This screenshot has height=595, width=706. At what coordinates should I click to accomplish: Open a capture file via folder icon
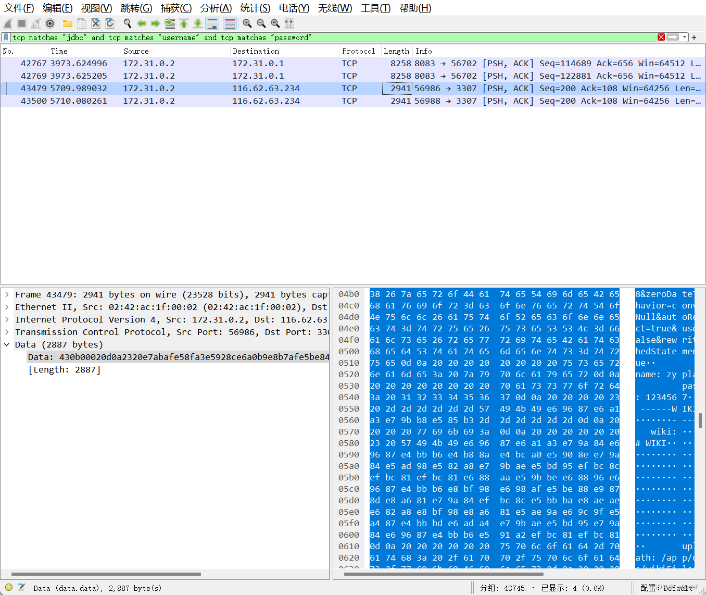[68, 23]
